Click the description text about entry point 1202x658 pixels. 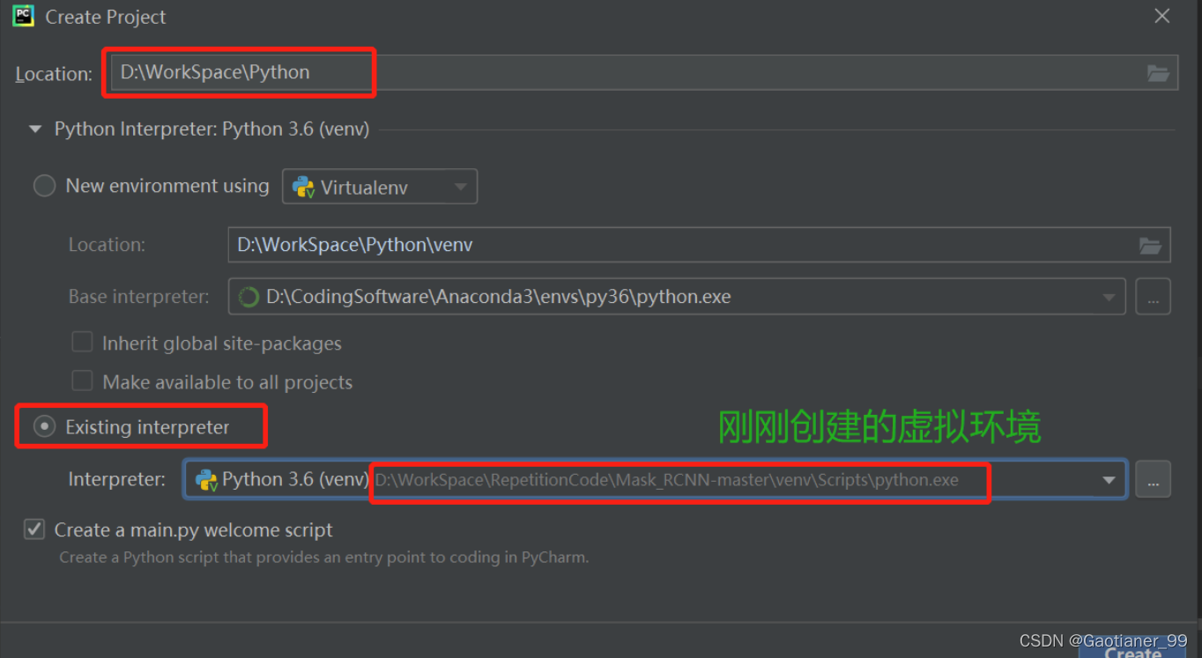pyautogui.click(x=324, y=558)
